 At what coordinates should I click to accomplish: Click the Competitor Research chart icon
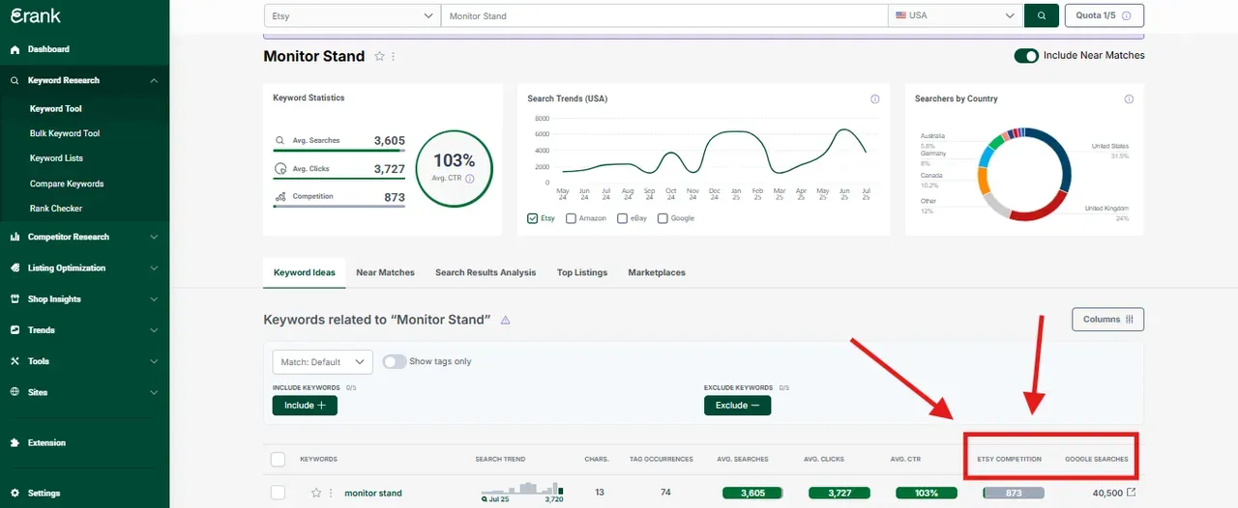(x=15, y=237)
